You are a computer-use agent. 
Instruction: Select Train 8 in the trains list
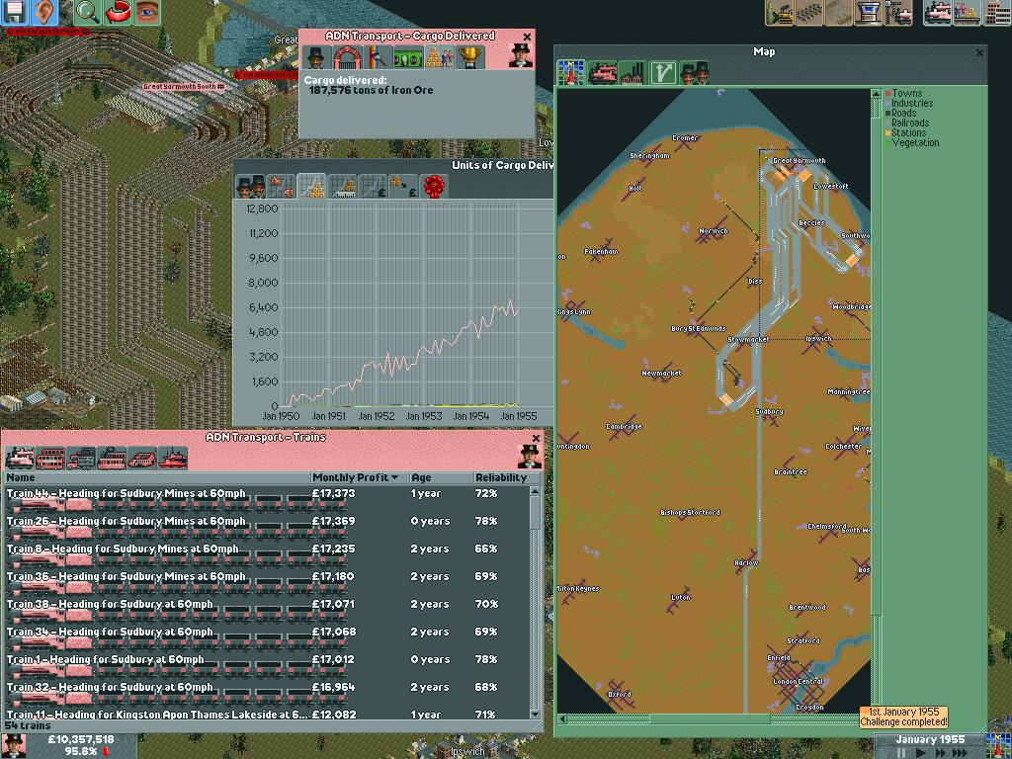[267, 554]
